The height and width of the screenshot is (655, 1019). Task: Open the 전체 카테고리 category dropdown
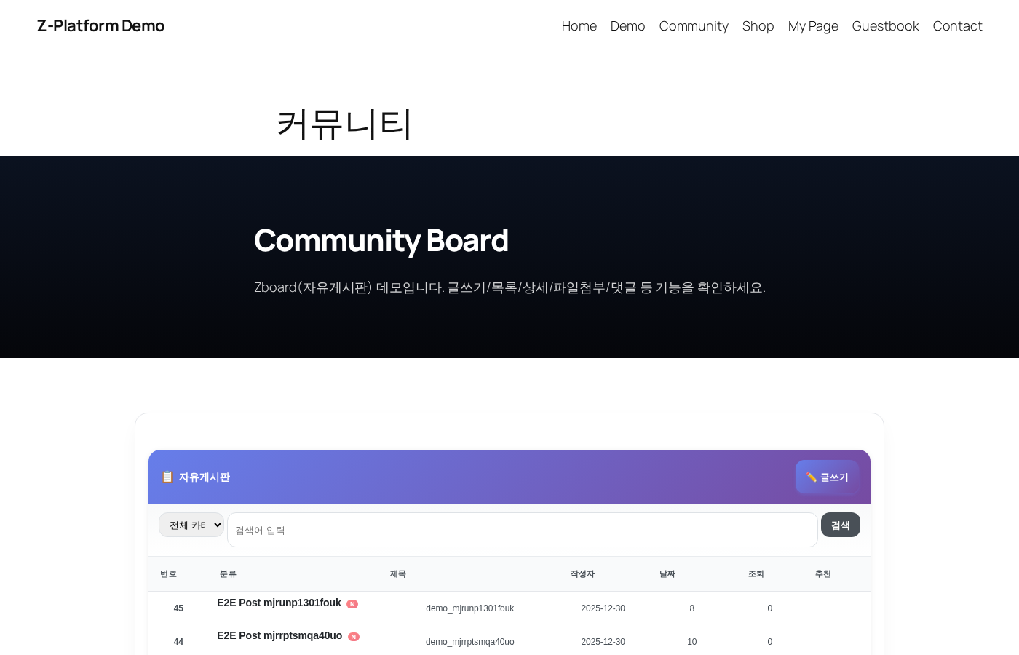[191, 525]
